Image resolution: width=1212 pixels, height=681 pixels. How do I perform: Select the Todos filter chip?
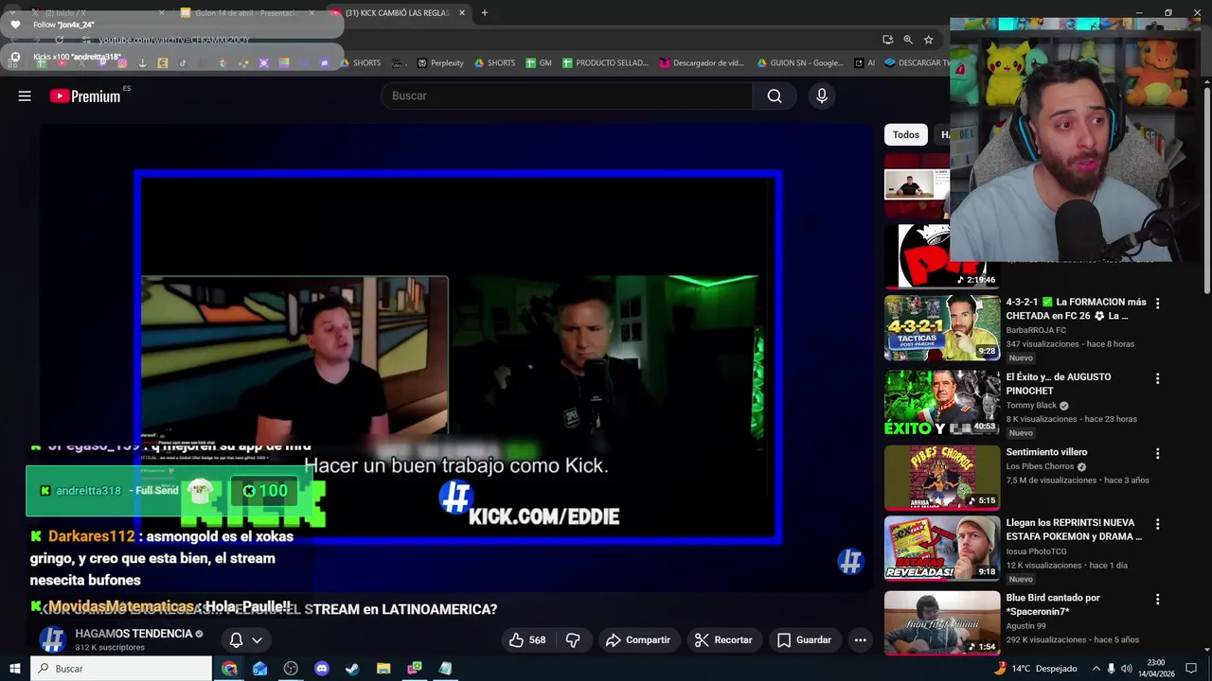tap(906, 135)
